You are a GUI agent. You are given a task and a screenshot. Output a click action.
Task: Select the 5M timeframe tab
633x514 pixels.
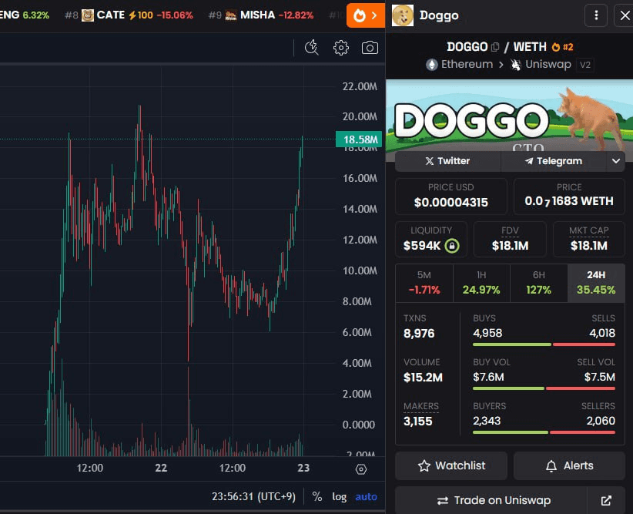click(424, 283)
